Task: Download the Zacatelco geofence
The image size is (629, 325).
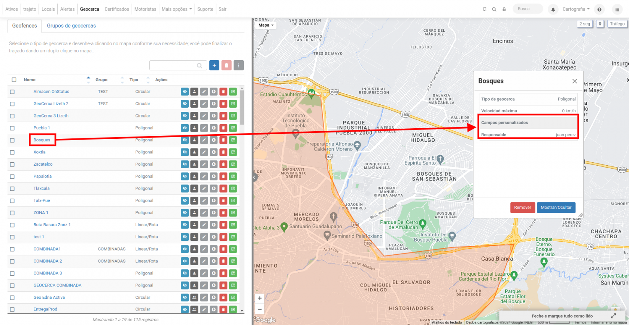Action: pyautogui.click(x=214, y=164)
